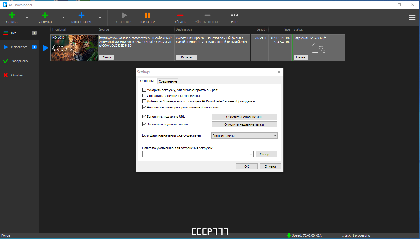Expand the Загрузка dropdown arrow

coord(63,18)
